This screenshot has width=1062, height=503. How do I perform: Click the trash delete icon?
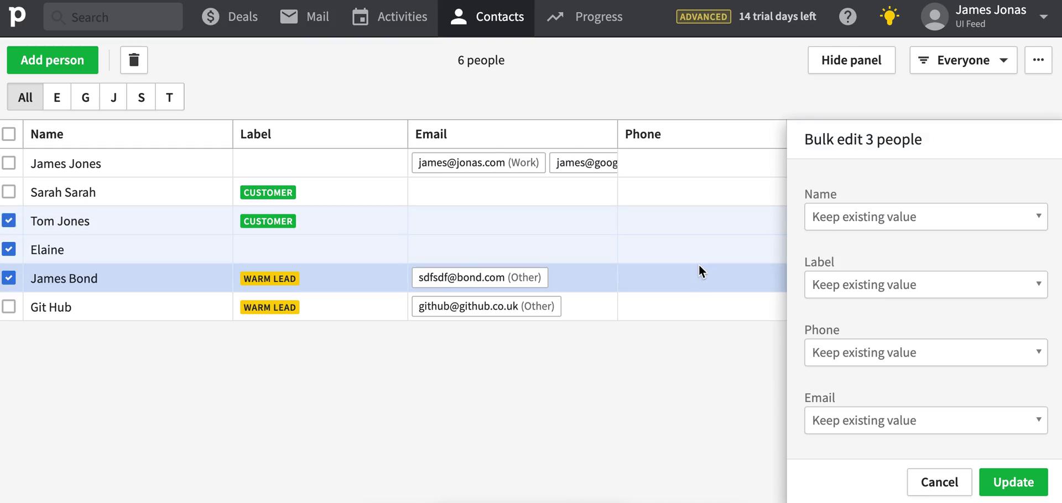pos(134,60)
